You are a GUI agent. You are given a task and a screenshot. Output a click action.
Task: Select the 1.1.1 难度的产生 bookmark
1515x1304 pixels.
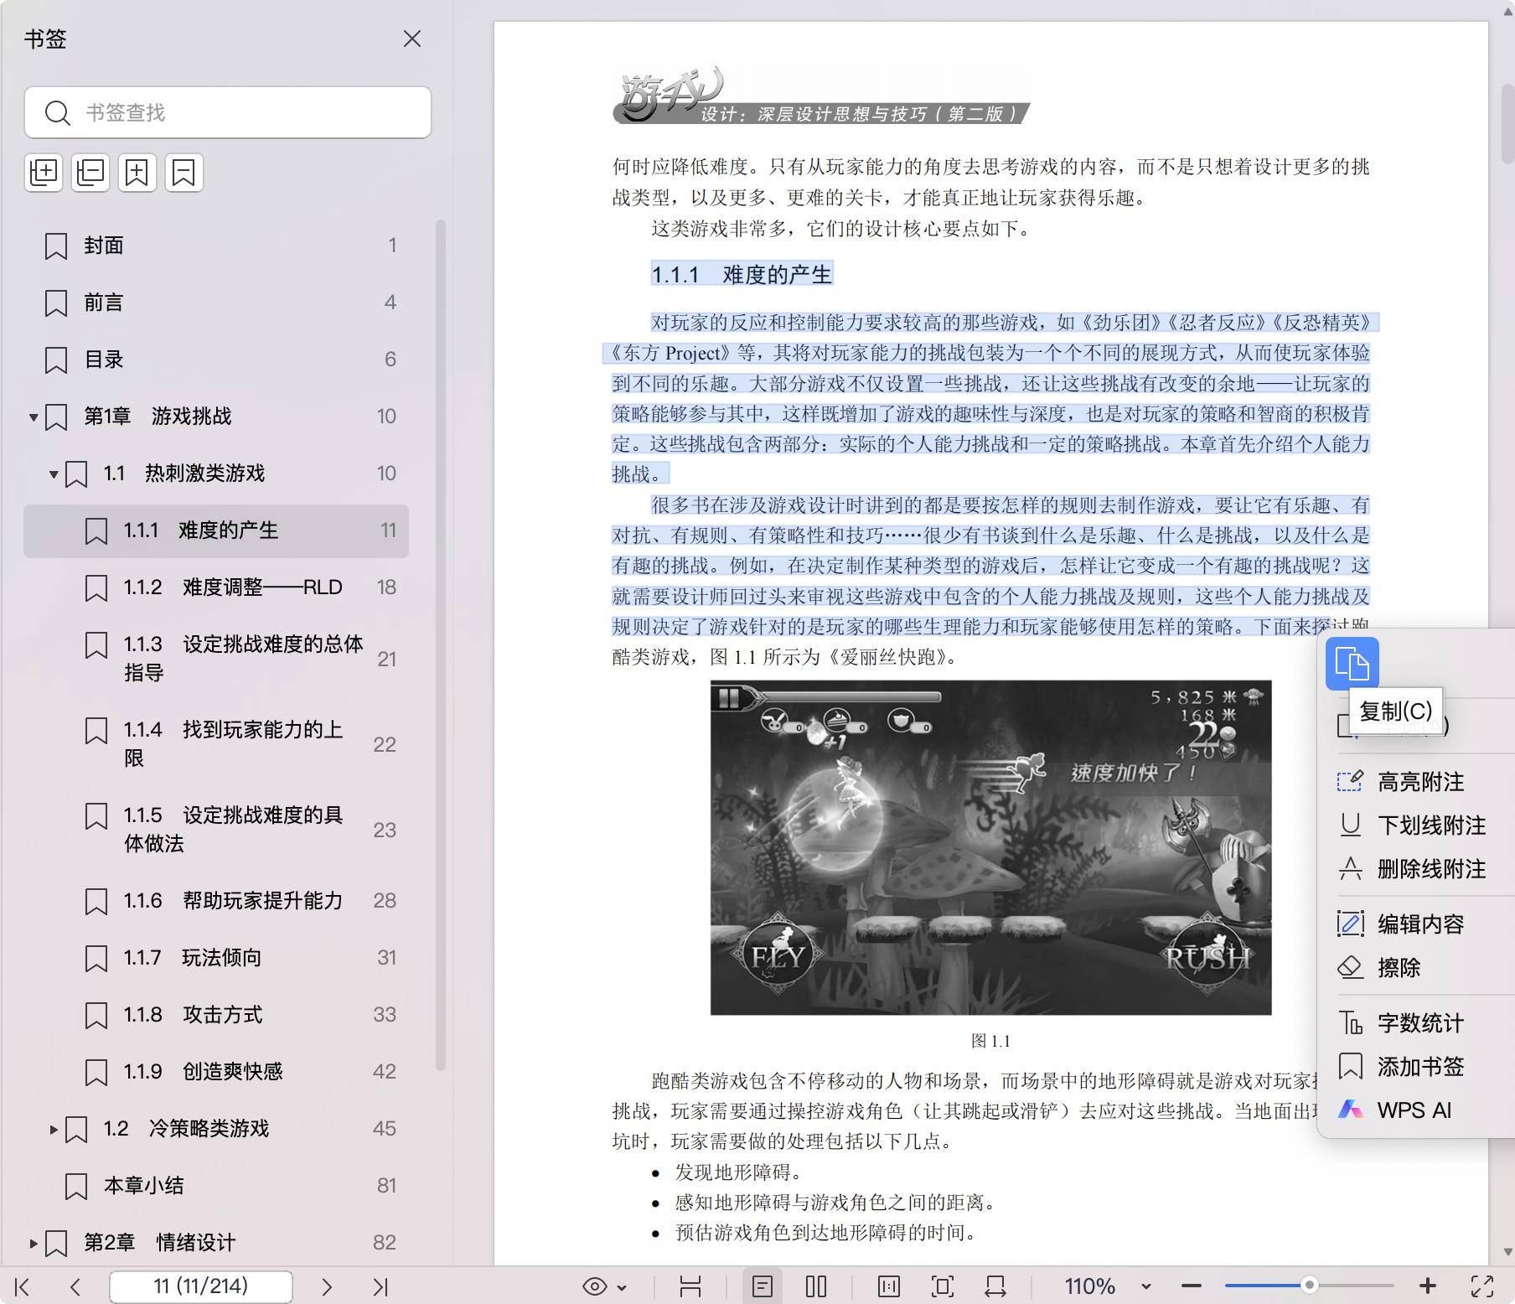216,530
